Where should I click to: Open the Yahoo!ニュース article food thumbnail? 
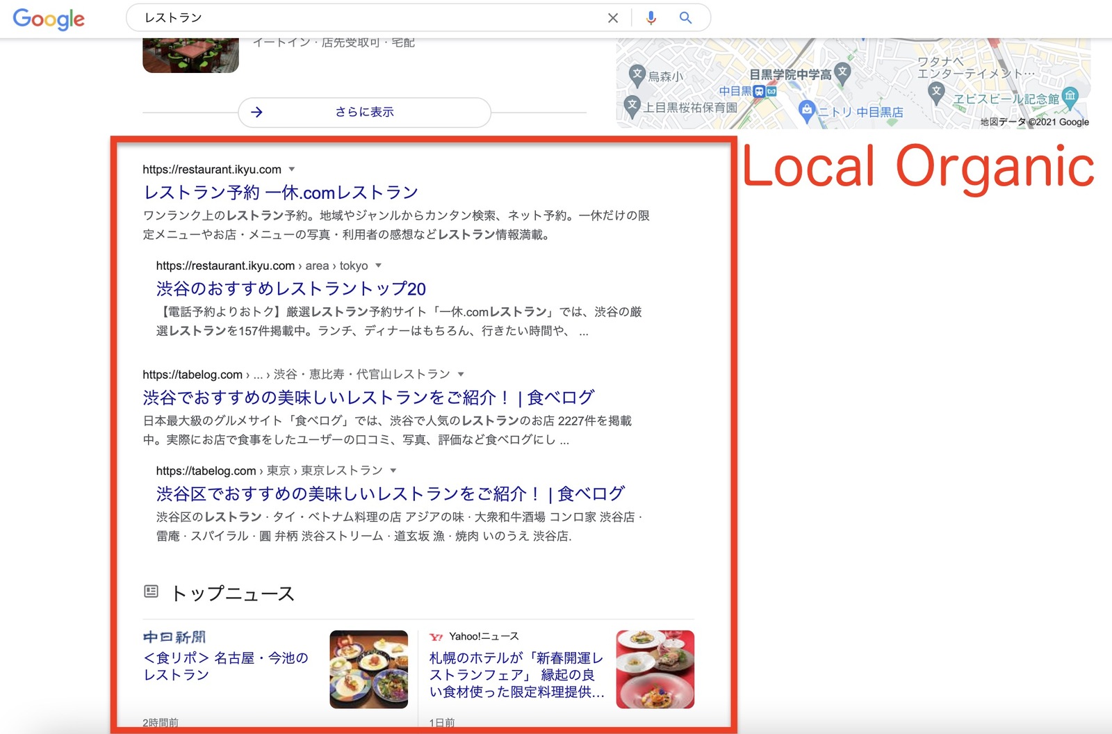655,669
